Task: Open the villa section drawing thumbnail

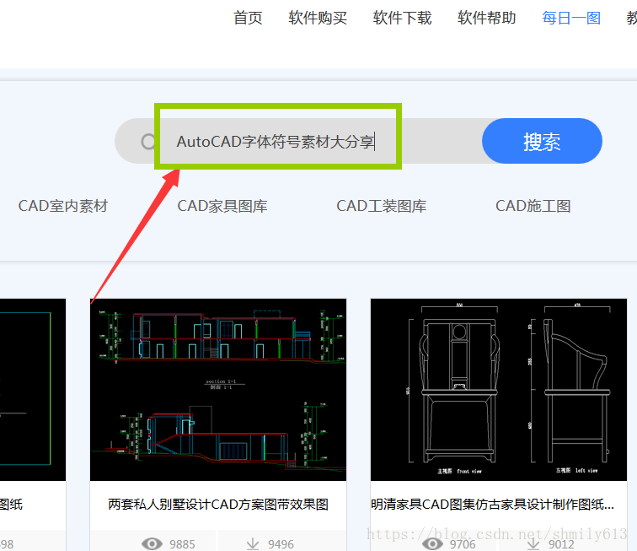Action: pos(218,390)
